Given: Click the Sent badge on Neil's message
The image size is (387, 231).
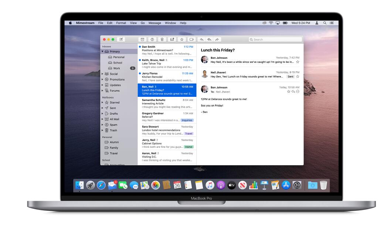Looking at the screenshot, I should point(291,77).
